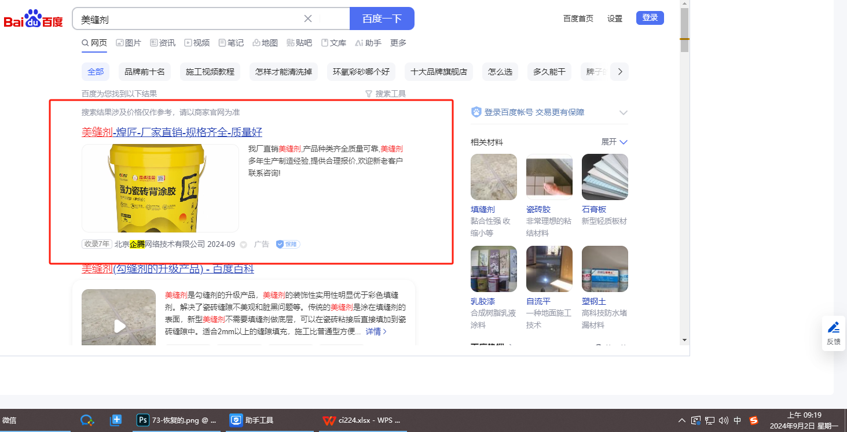Click the blue 保障 shield badge
The image size is (847, 432).
coord(288,244)
